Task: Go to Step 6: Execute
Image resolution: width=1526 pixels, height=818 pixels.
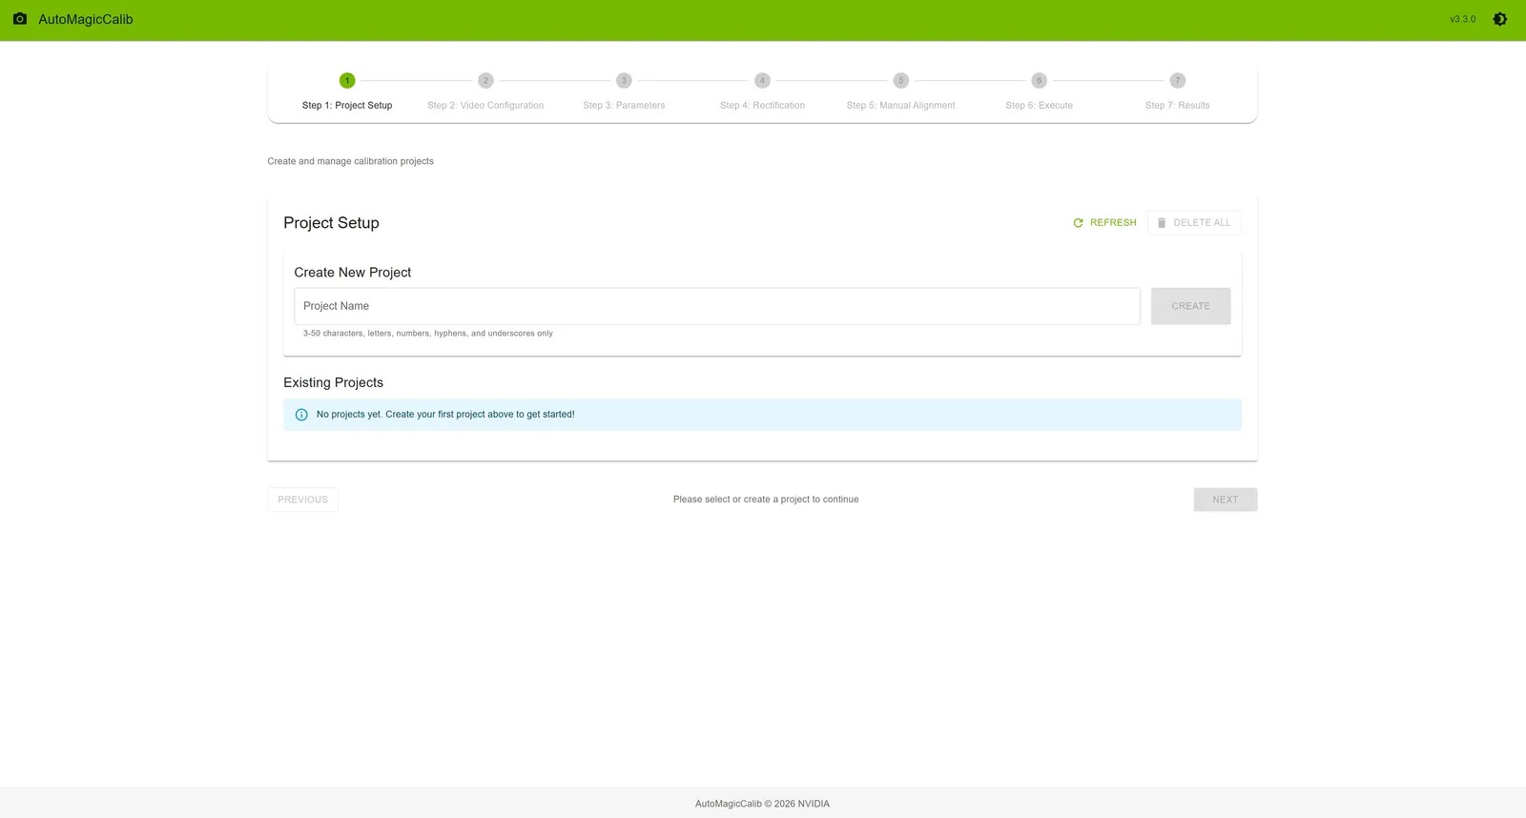Action: coord(1039,92)
